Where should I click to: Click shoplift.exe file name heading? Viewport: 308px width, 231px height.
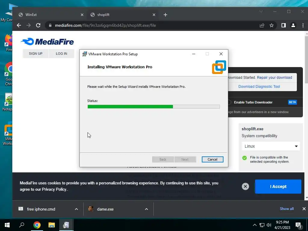pyautogui.click(x=252, y=129)
